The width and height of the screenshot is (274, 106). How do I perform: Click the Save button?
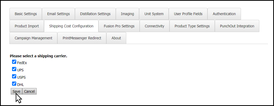pyautogui.click(x=17, y=91)
